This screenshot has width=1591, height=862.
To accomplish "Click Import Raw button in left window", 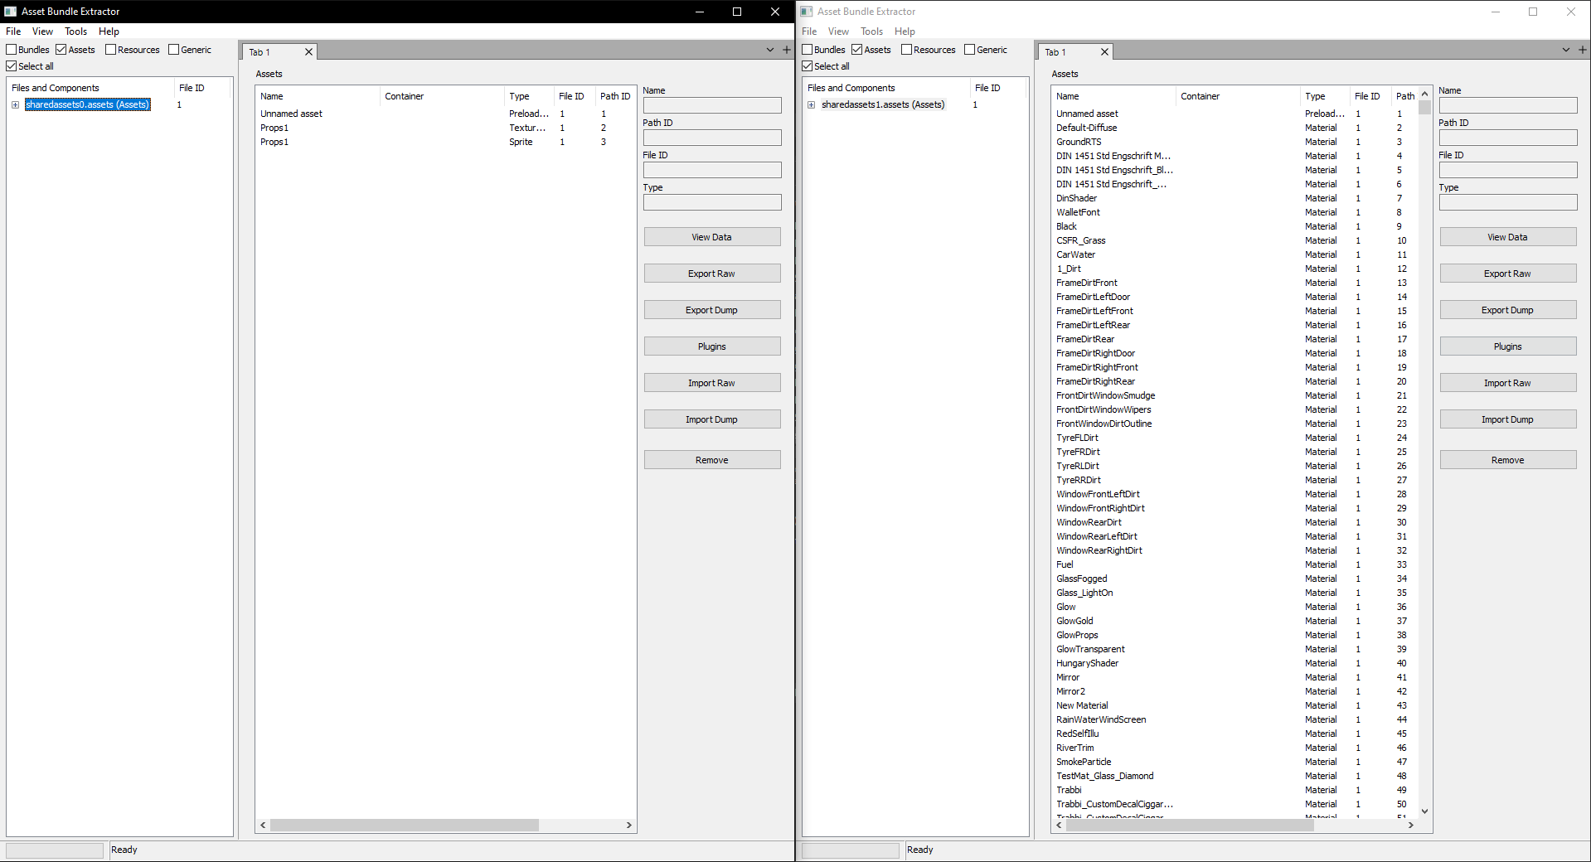I will pyautogui.click(x=712, y=383).
